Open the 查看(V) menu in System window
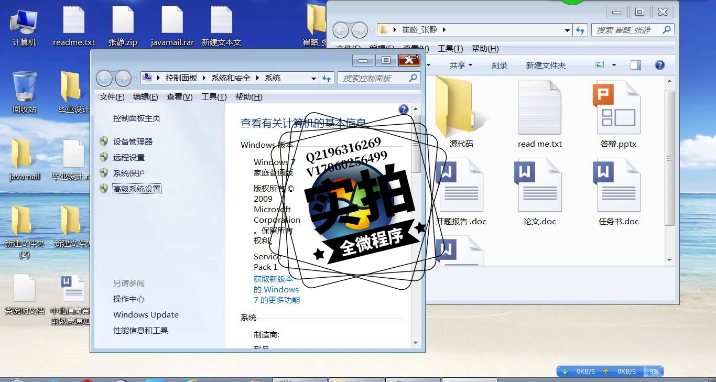 click(x=180, y=97)
